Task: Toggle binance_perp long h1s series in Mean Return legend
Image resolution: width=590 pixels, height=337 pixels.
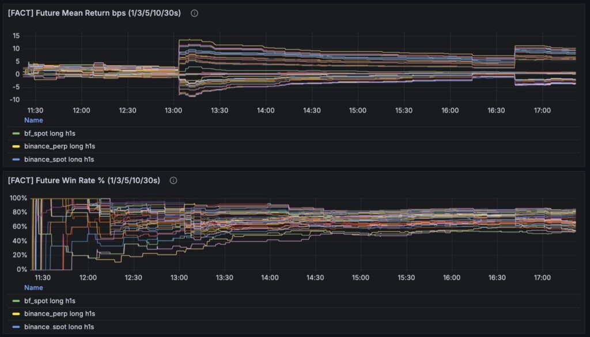Action: 59,146
